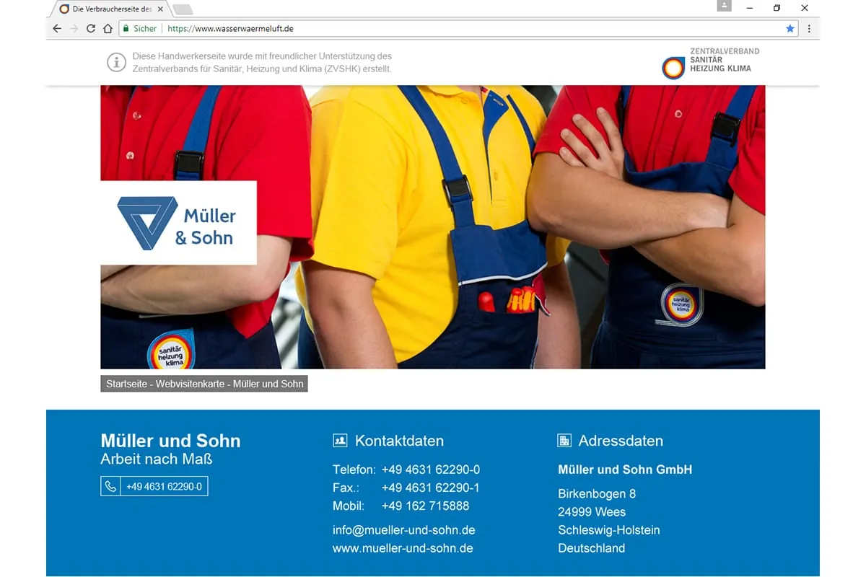Select the Kontaktdaten contact card icon

(339, 440)
